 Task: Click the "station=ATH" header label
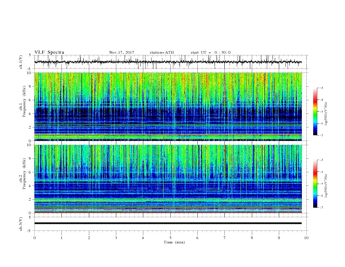[162, 52]
